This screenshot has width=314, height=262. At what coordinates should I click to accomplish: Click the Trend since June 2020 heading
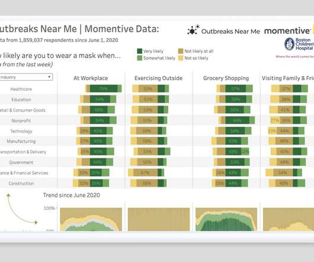pos(72,195)
